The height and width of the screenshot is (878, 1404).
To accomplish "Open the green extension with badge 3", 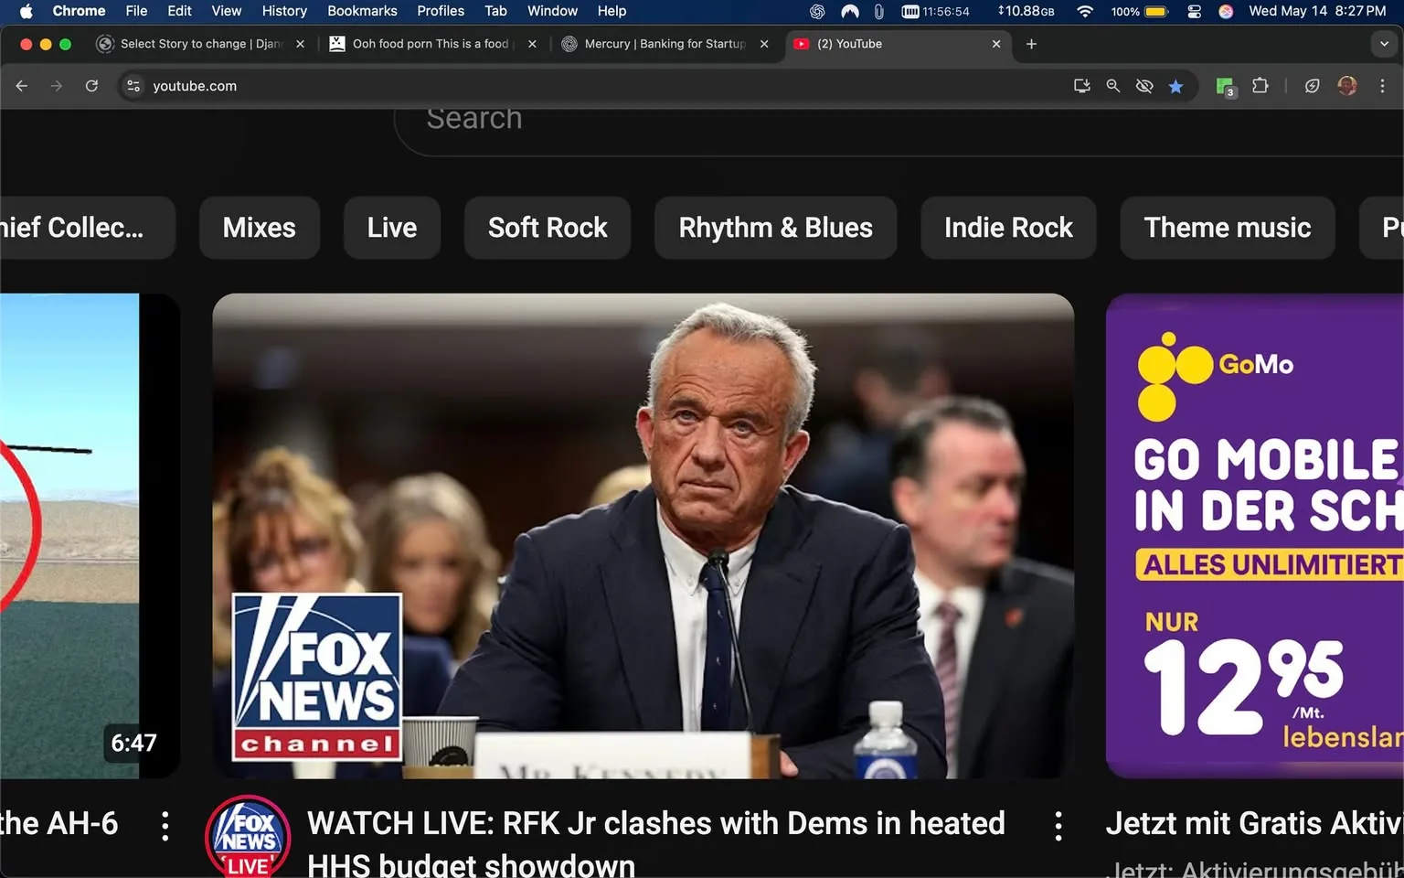I will [1224, 85].
